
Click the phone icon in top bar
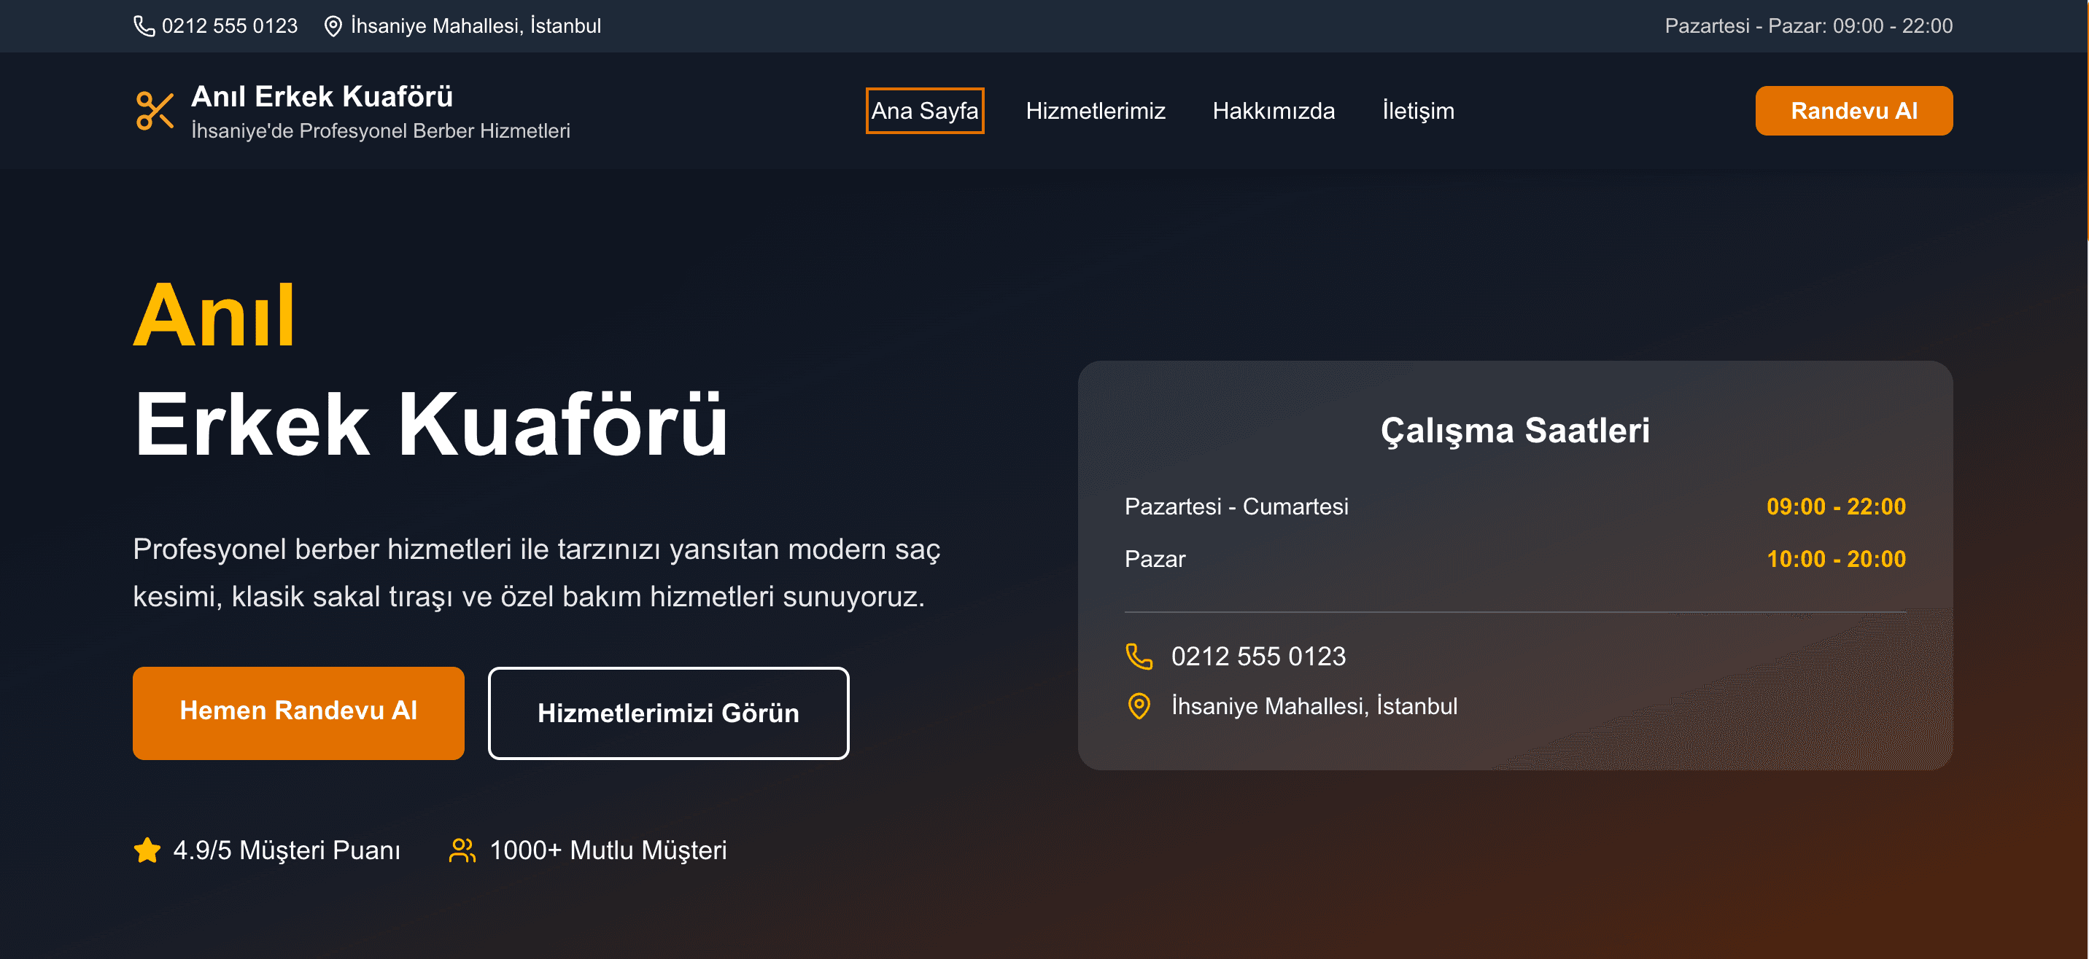[144, 26]
